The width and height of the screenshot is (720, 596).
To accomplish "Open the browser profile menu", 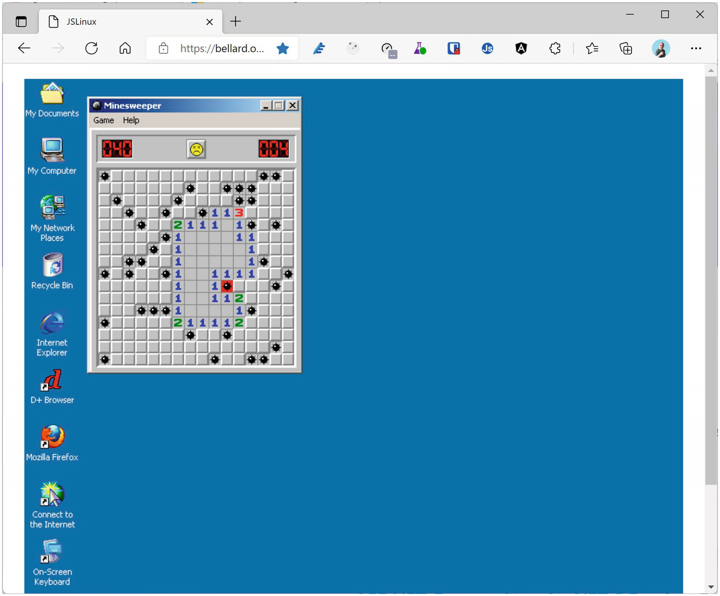I will (x=661, y=48).
